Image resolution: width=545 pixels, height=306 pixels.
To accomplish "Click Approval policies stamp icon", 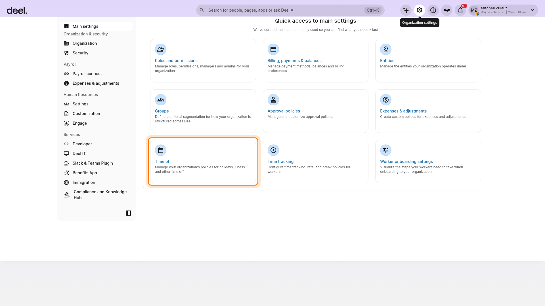I will pos(273,100).
